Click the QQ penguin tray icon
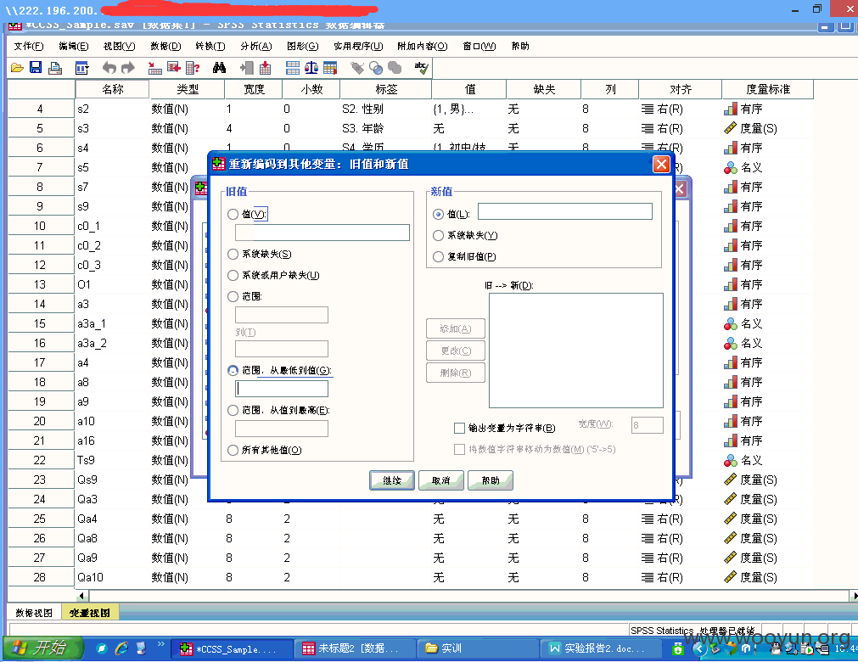The width and height of the screenshot is (858, 662). pyautogui.click(x=775, y=649)
